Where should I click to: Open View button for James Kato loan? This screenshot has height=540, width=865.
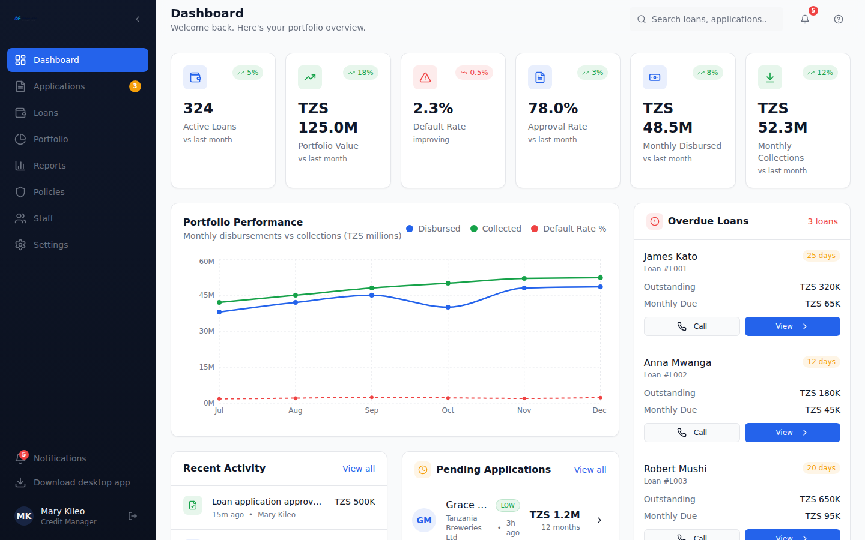tap(792, 326)
